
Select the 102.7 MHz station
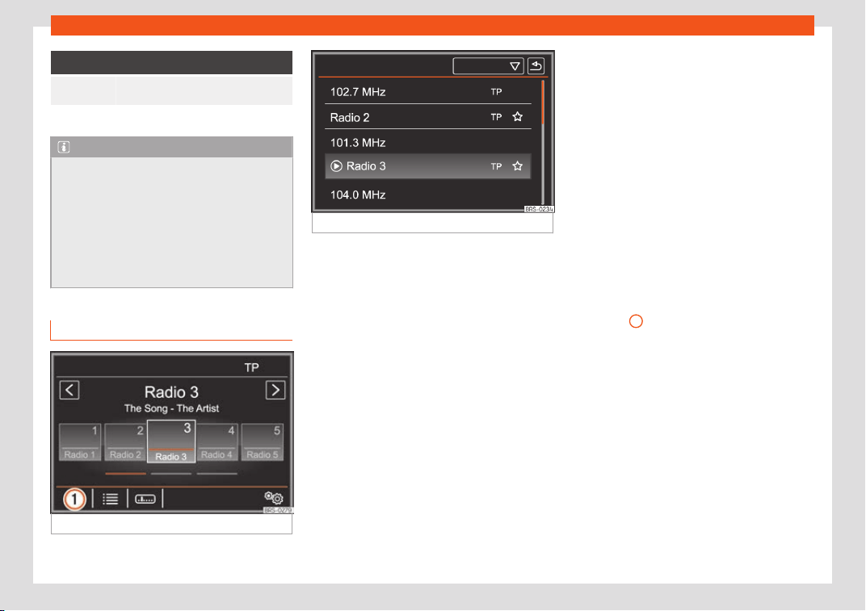click(428, 92)
